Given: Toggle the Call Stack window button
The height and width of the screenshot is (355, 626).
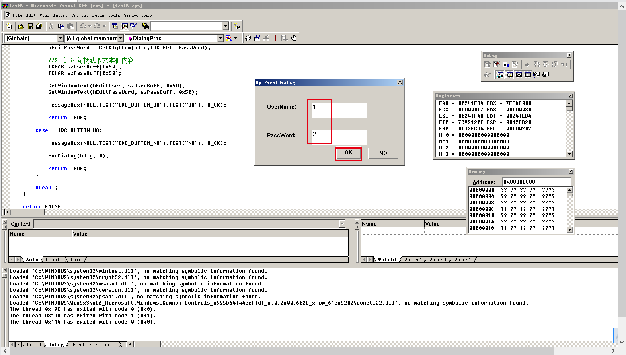Looking at the screenshot, I should [x=536, y=75].
